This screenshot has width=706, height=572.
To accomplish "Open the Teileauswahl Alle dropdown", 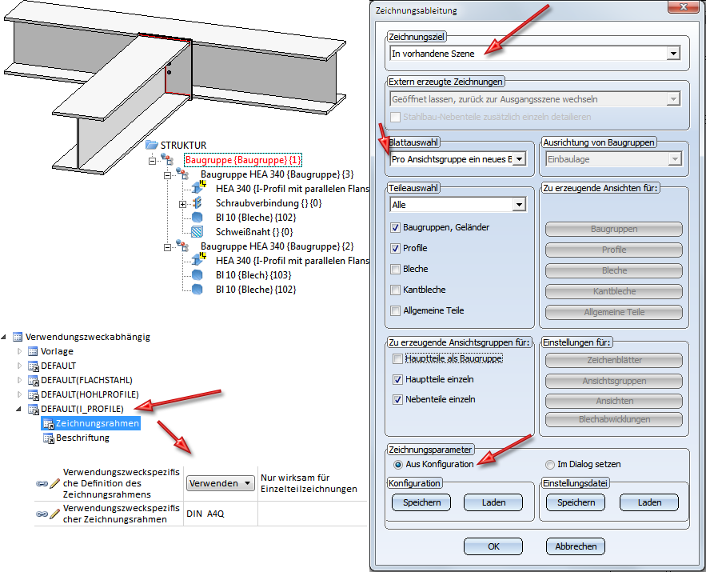I will point(519,205).
